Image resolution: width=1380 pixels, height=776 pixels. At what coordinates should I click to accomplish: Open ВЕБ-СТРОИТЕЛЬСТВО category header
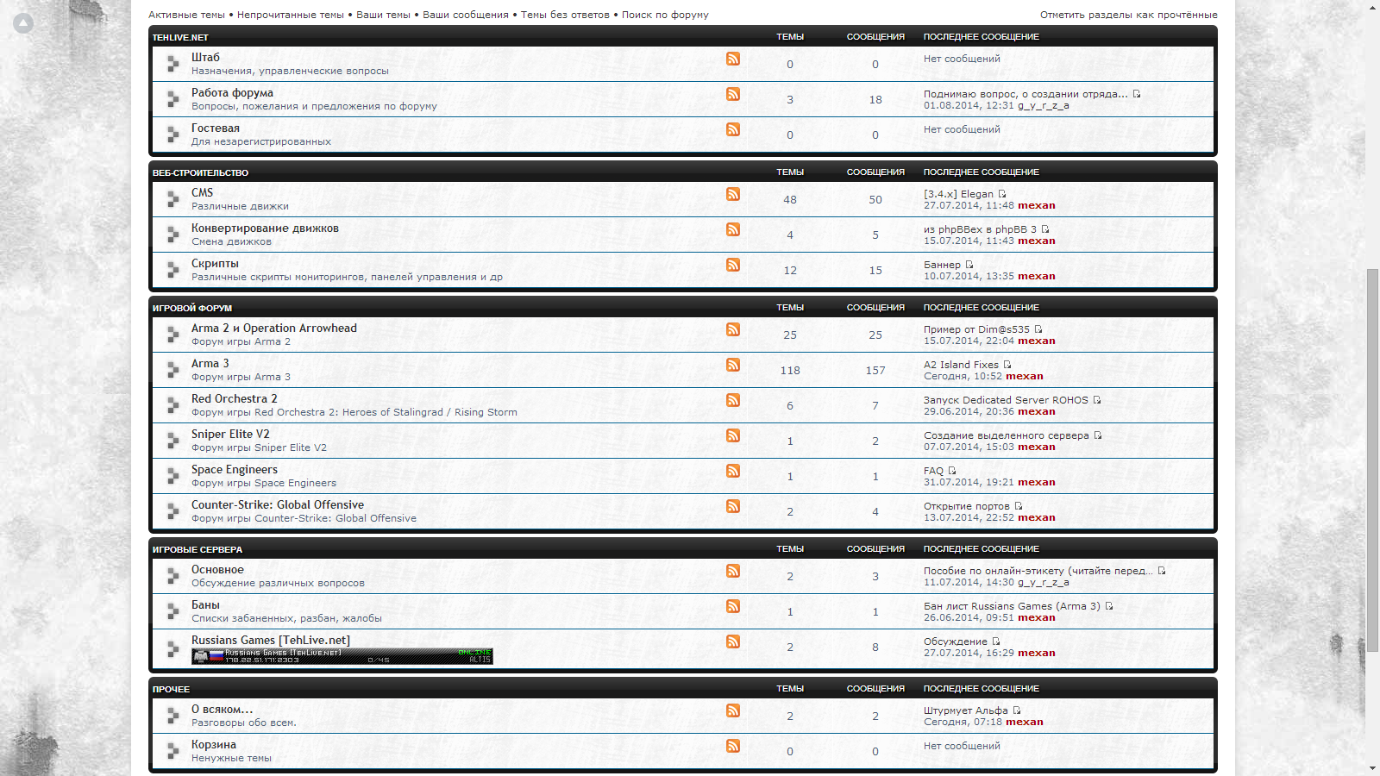pyautogui.click(x=200, y=172)
